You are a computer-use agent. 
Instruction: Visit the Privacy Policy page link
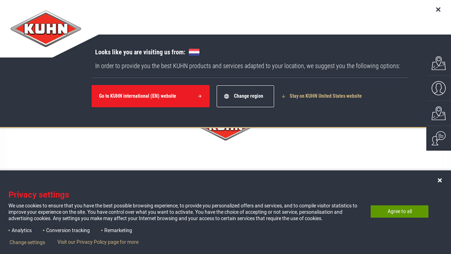tap(98, 242)
